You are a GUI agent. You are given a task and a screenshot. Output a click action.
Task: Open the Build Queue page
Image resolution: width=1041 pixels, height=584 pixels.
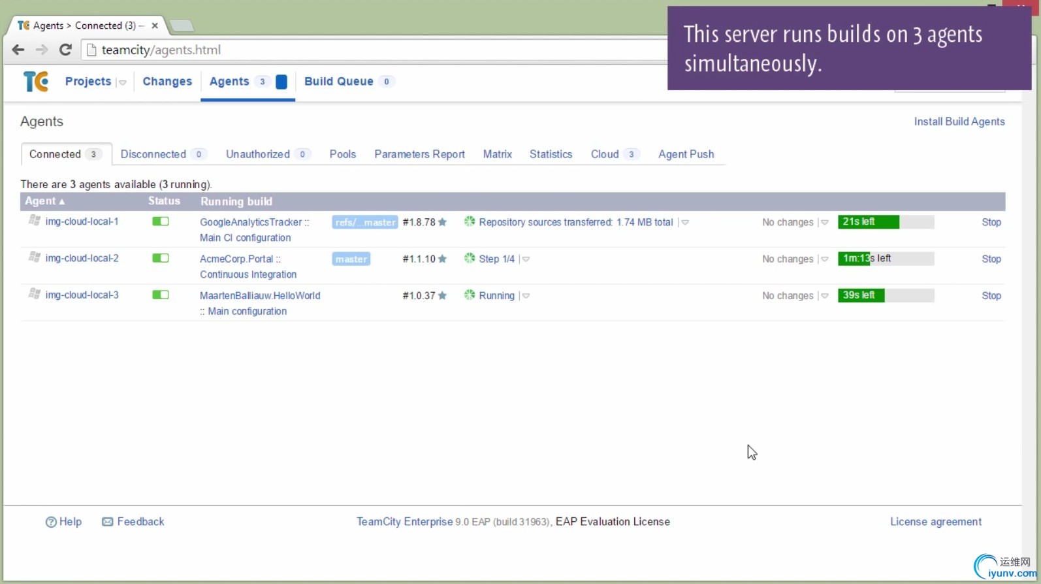339,82
